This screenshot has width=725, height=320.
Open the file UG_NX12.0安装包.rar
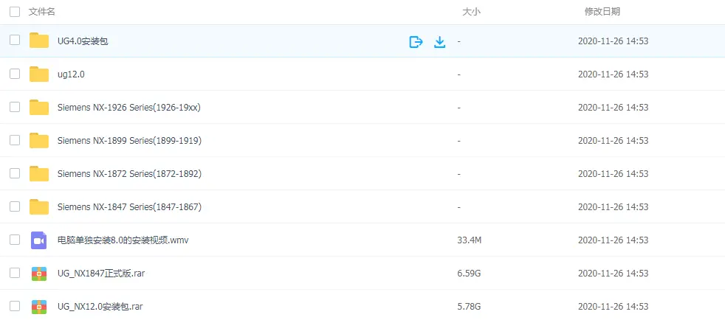click(x=100, y=307)
